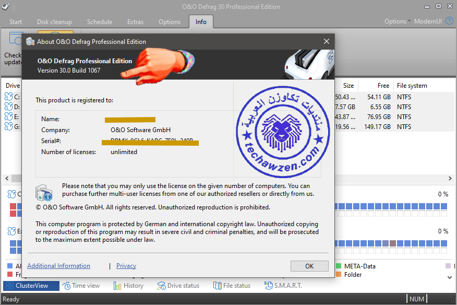
Task: Click the red legend swatch at bottom left
Action: coord(10,274)
